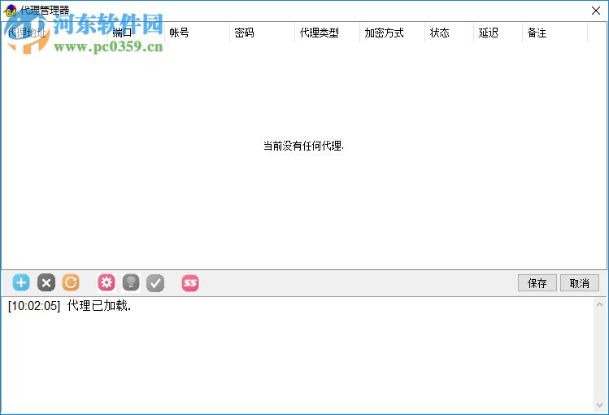Click the 保存 save button
Screen dimensions: 609x415
(537, 283)
